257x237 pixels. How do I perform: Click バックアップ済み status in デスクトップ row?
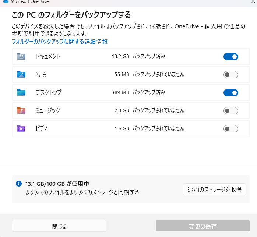[149, 92]
